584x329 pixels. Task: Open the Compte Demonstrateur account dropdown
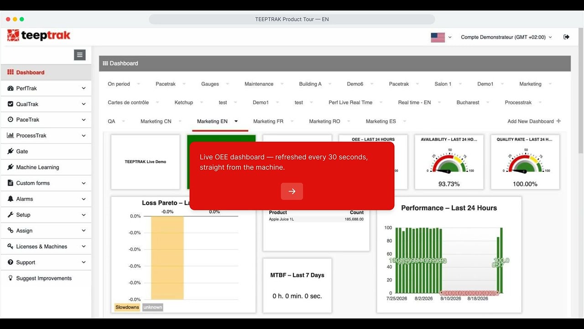click(506, 37)
